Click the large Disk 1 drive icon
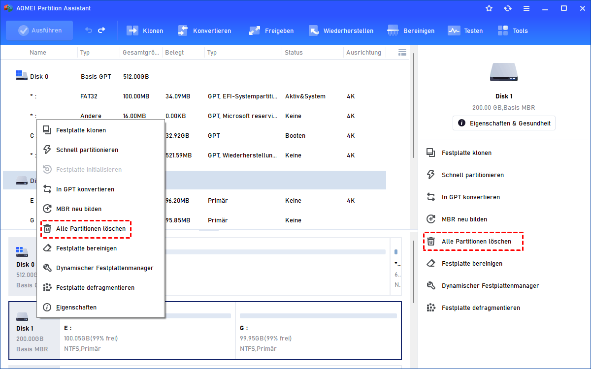This screenshot has width=591, height=369. pos(504,72)
